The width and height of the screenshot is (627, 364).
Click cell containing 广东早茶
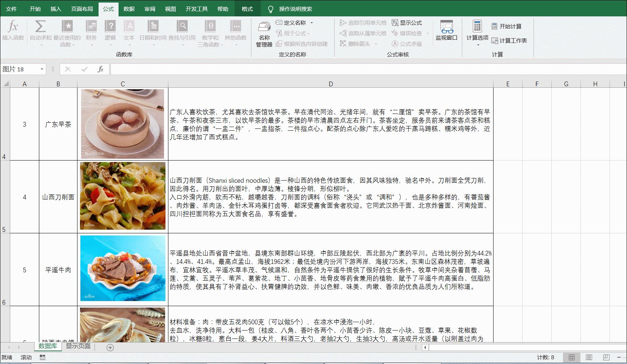[x=58, y=124]
